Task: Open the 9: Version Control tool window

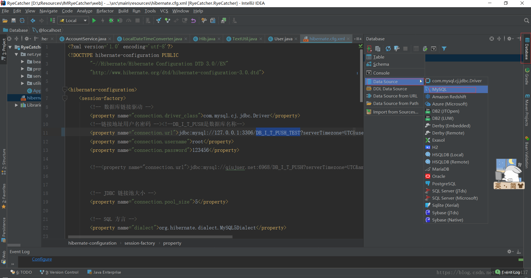Action: pyautogui.click(x=59, y=272)
